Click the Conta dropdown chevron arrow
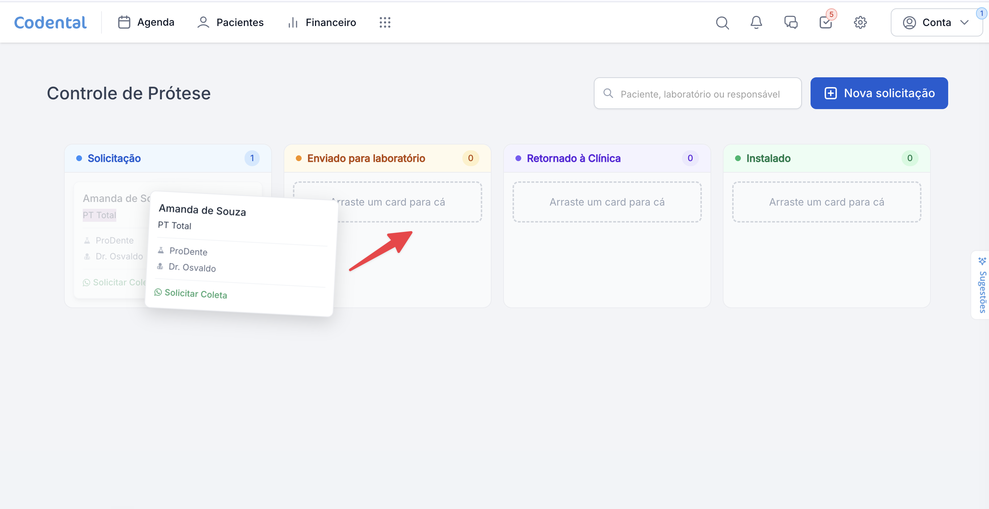The image size is (989, 509). click(x=964, y=22)
